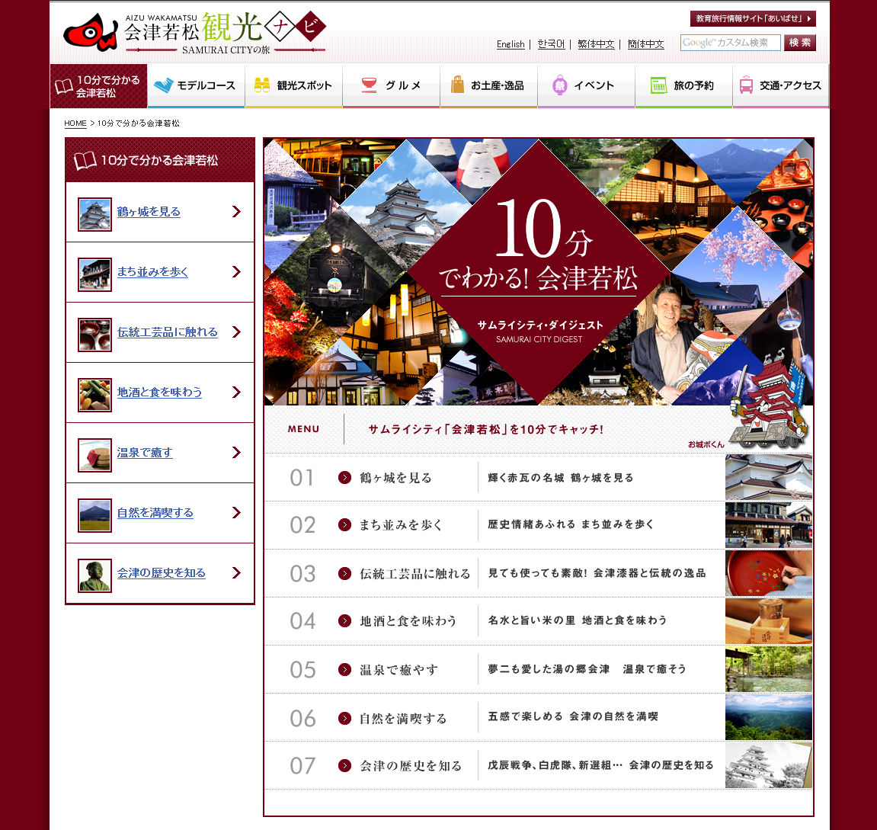Click the chevron arrow for sidebar 鶴ヶ城を見る

(237, 211)
